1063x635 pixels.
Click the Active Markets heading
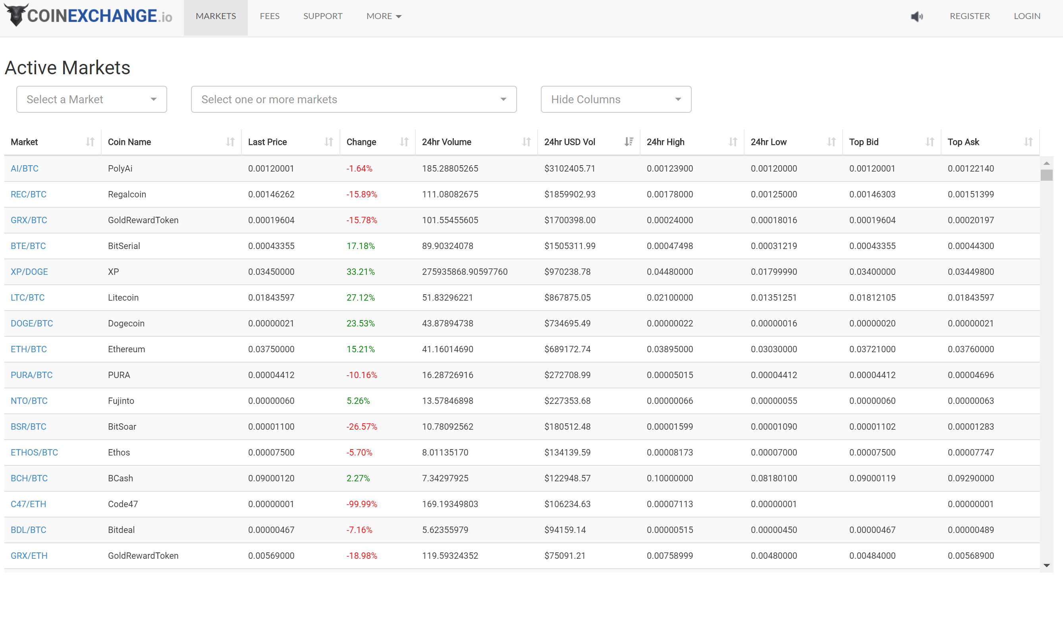(67, 68)
